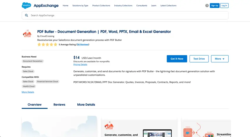Click the PDF Butler logo in the slide
This screenshot has width=250, height=137.
(x=109, y=126)
